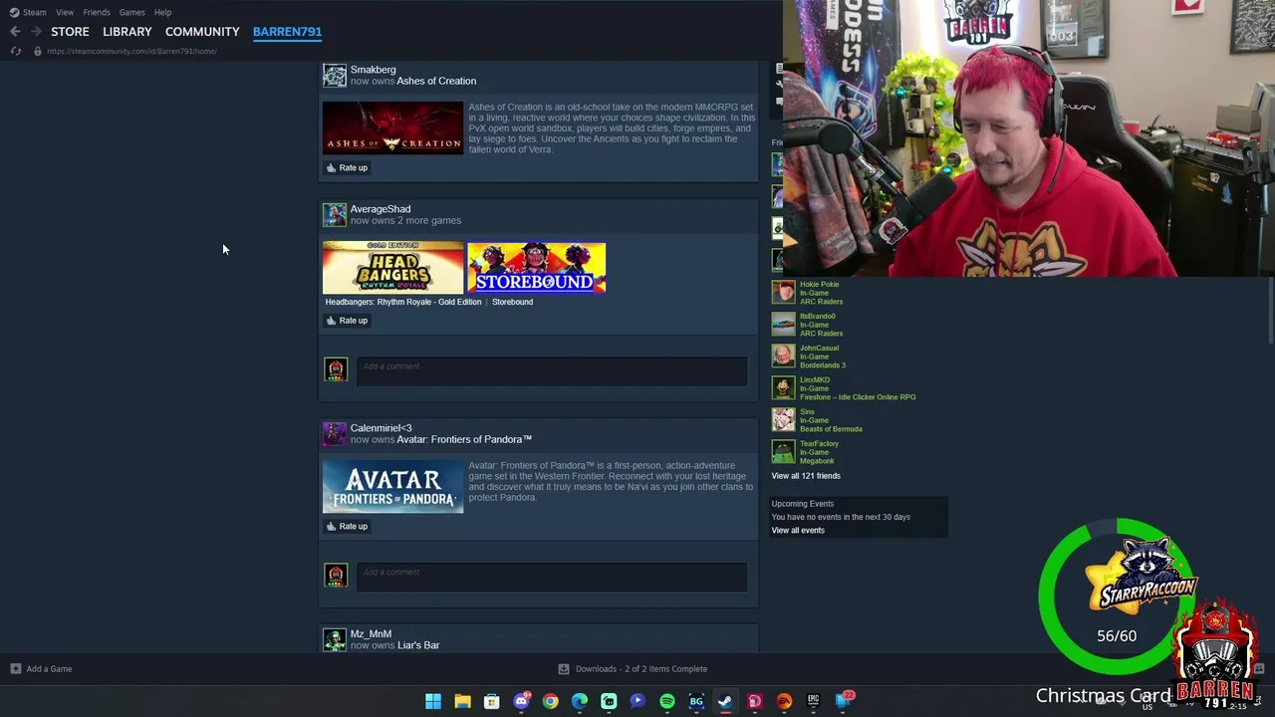The height and width of the screenshot is (717, 1275).
Task: Open File Explorer from the taskbar
Action: tap(462, 702)
